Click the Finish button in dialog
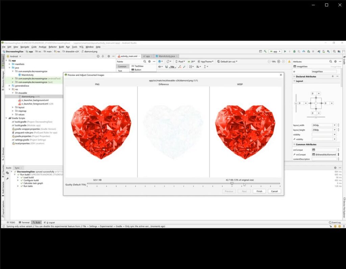 point(259,191)
